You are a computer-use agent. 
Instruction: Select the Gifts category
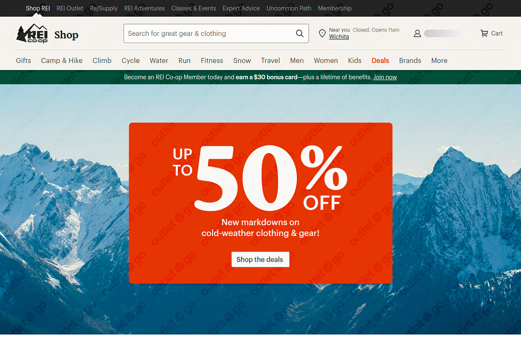pyautogui.click(x=23, y=61)
